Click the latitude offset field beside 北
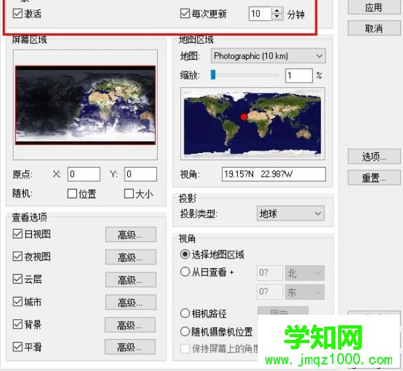This screenshot has width=403, height=371. pyautogui.click(x=270, y=273)
